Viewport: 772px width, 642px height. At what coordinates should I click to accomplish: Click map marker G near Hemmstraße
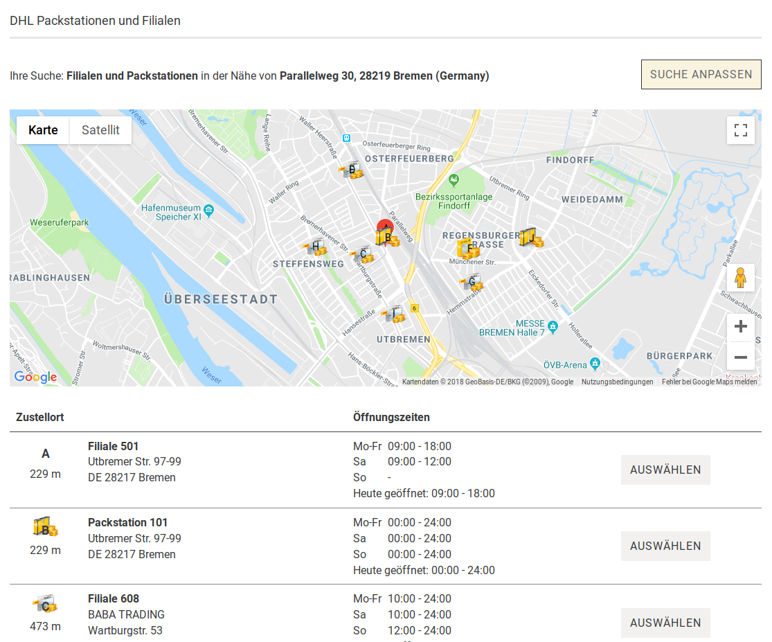pyautogui.click(x=472, y=282)
